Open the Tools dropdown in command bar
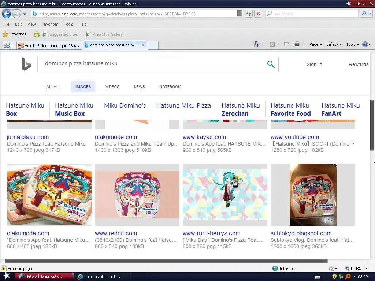375x281 pixels. [353, 44]
